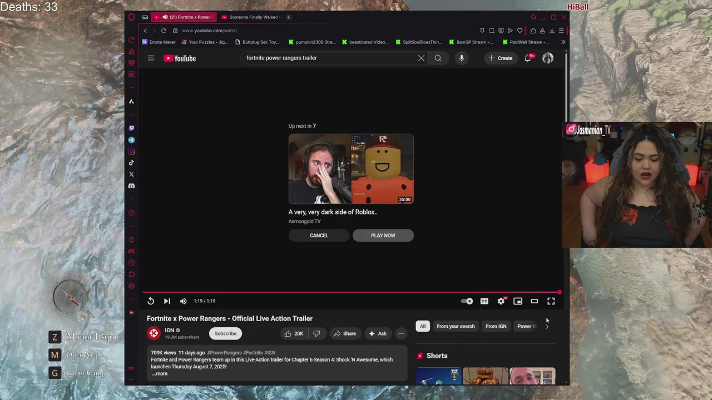The height and width of the screenshot is (400, 712).
Task: Open the player settings gear
Action: pyautogui.click(x=501, y=301)
